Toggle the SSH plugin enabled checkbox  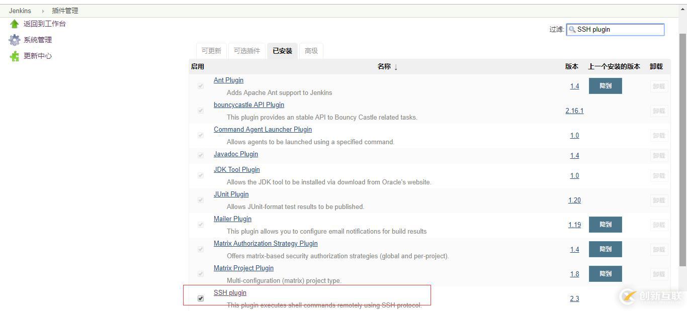click(x=201, y=298)
